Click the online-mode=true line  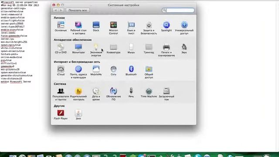tap(11, 57)
